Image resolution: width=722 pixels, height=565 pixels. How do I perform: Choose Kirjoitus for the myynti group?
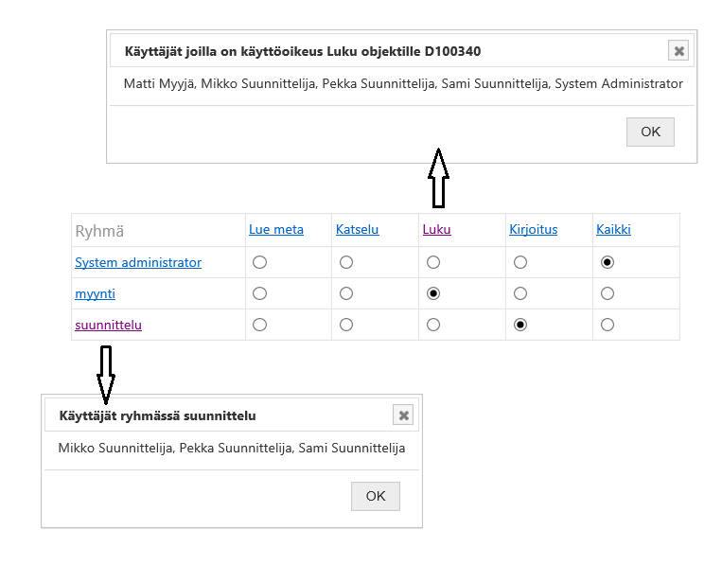coord(520,293)
